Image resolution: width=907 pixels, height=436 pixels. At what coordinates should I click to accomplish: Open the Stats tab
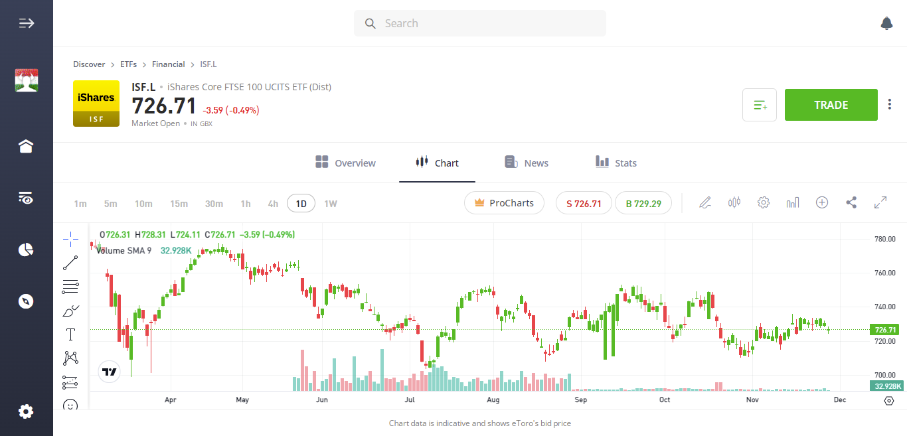(x=616, y=163)
